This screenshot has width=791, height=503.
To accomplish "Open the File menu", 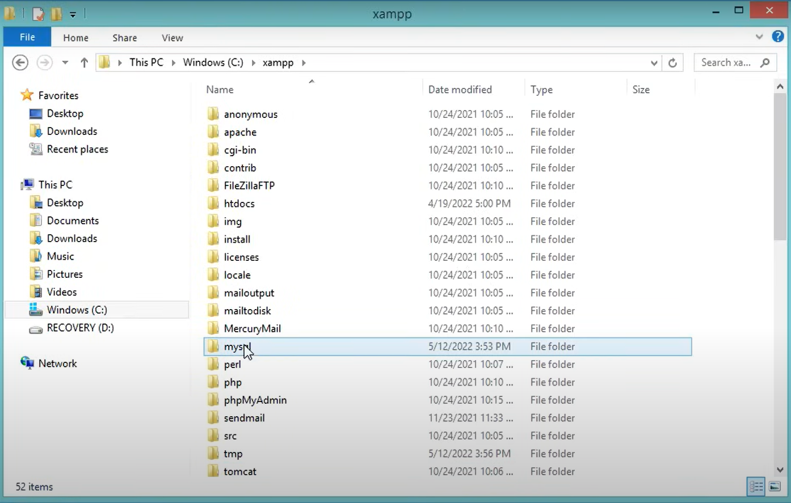I will pos(27,37).
